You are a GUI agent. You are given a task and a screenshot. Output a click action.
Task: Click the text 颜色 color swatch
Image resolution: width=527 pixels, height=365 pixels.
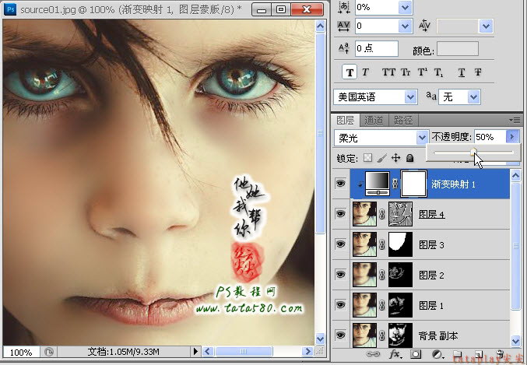458,49
